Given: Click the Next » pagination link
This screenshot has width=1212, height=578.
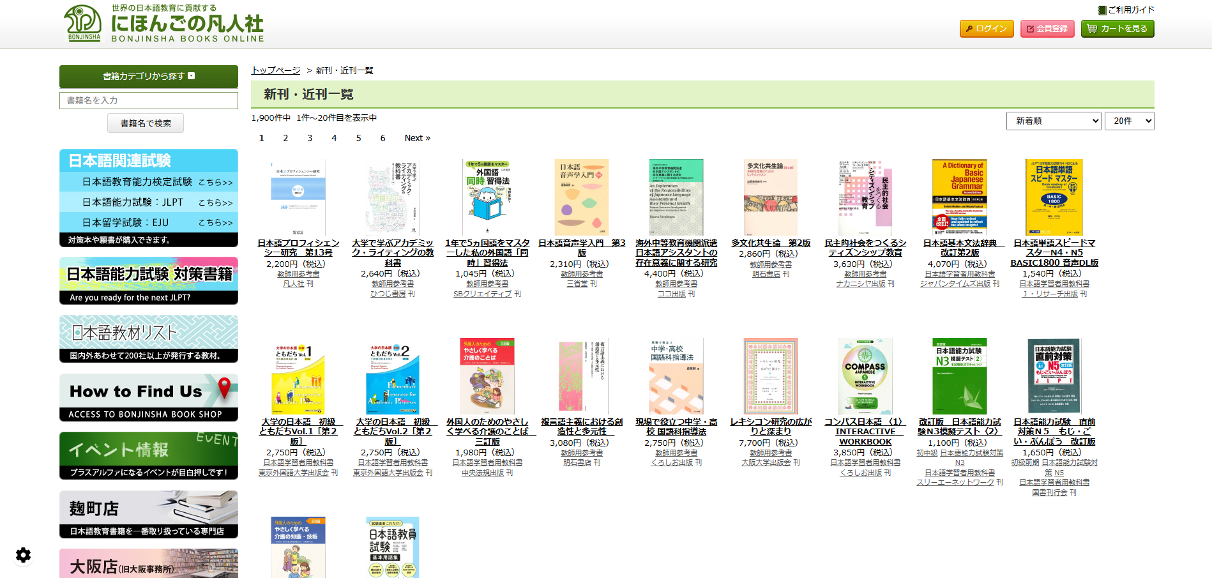Looking at the screenshot, I should pyautogui.click(x=418, y=138).
